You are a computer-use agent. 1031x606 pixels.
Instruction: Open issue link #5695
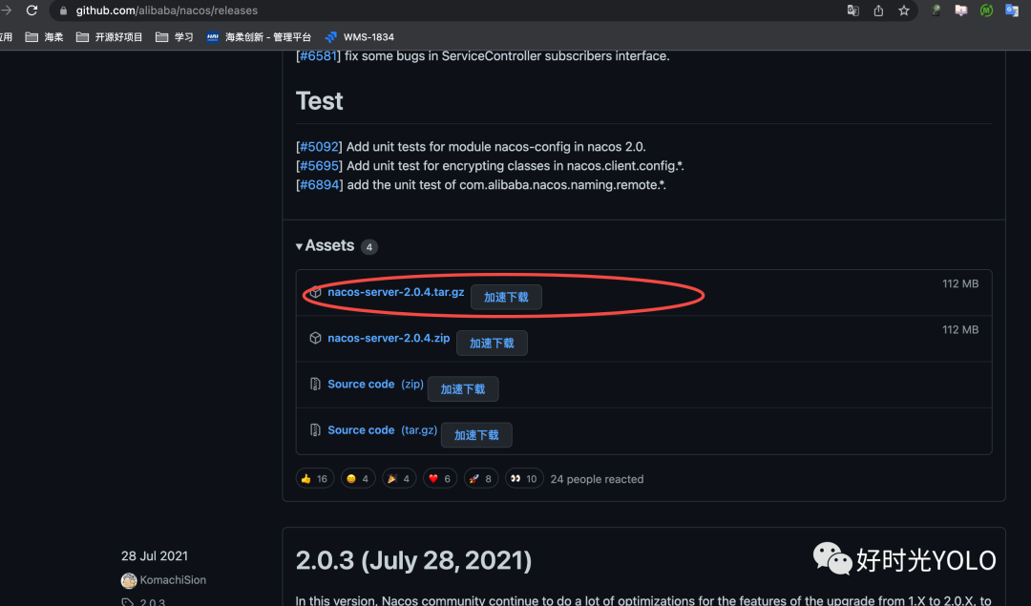tap(319, 166)
